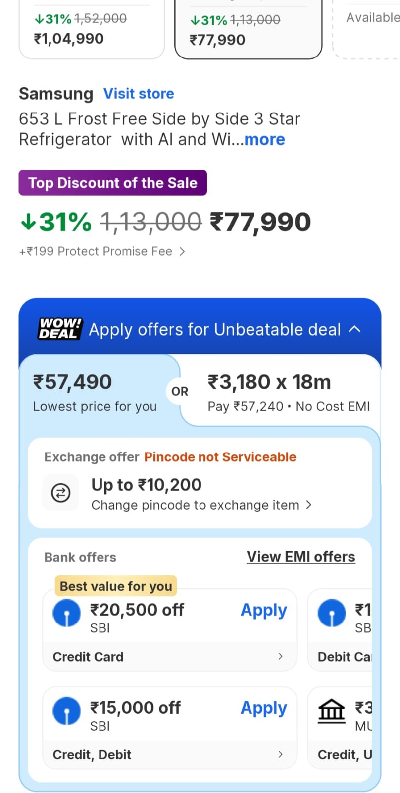This screenshot has width=400, height=793.
Task: Apply the ₹20,500 off SBI offer
Action: (263, 610)
